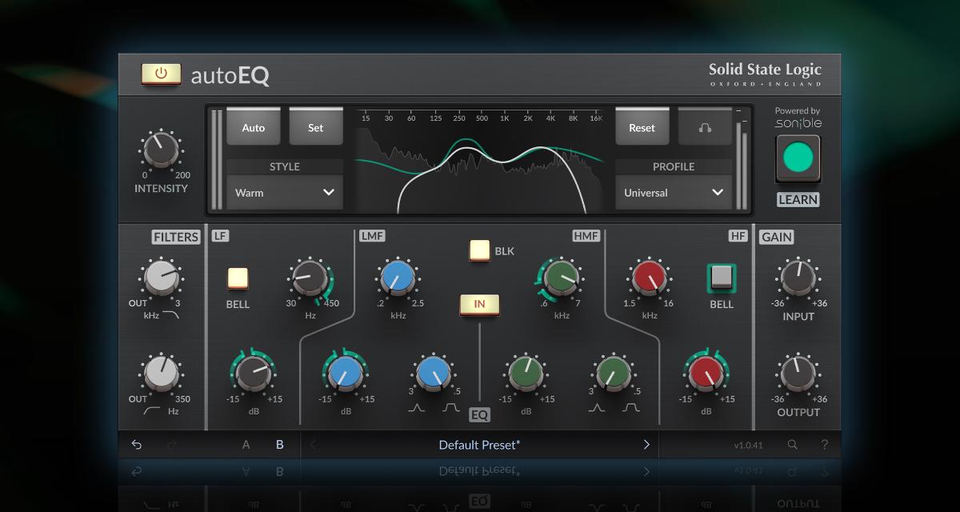Open help via the question mark icon
The width and height of the screenshot is (960, 512).
[x=825, y=444]
